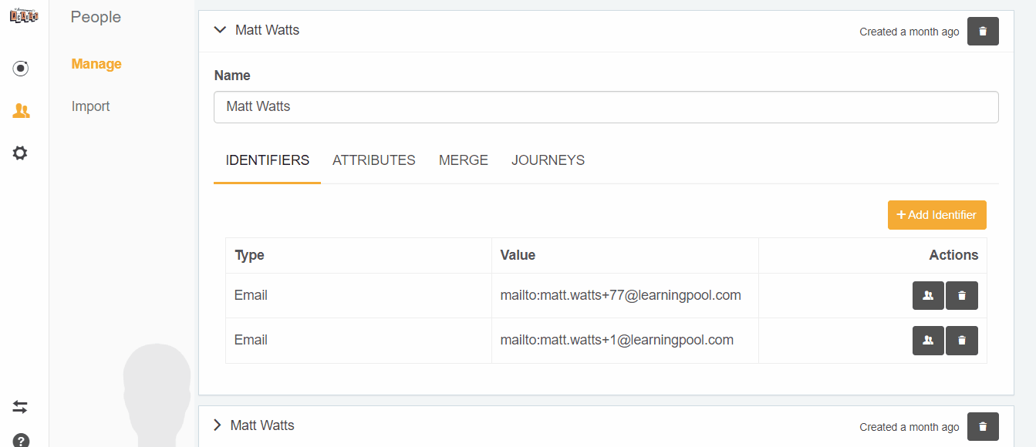Switch to the Merge tab
Viewport: 1036px width, 447px height.
(463, 160)
